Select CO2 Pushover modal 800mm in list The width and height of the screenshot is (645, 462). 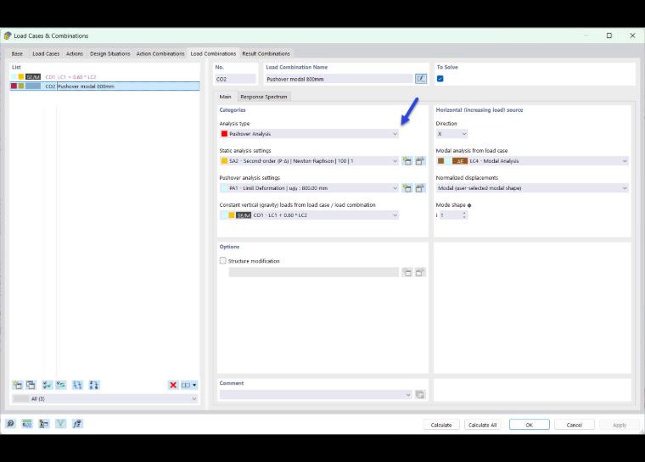pos(104,86)
